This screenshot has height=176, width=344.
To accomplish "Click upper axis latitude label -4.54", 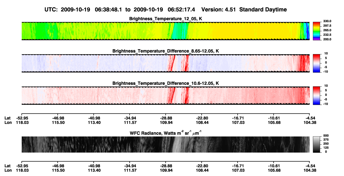I will coord(310,118).
